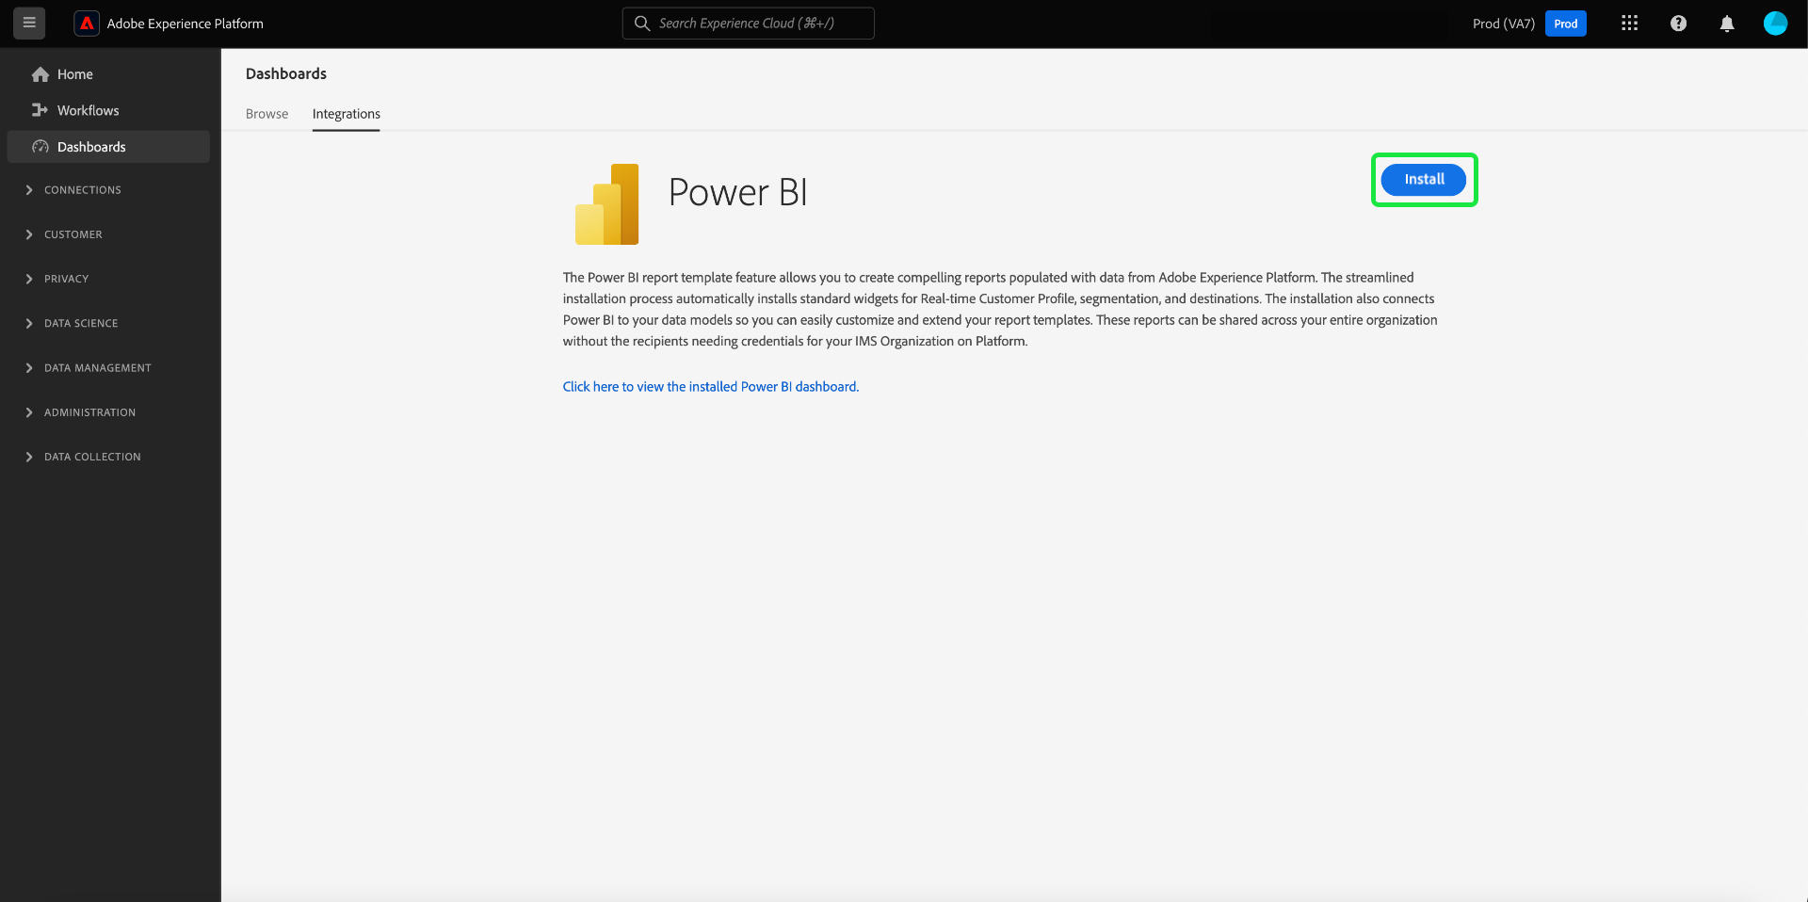Click the CONNECTIONS label in sidebar

(83, 190)
